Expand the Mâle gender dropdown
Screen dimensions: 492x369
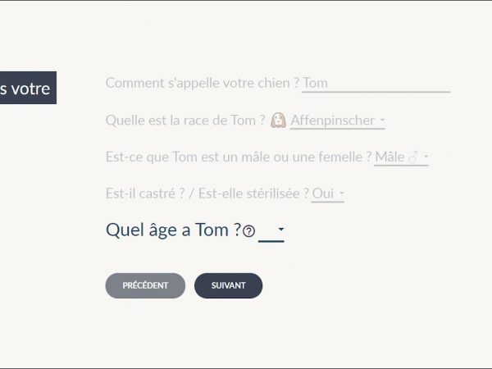(x=401, y=157)
